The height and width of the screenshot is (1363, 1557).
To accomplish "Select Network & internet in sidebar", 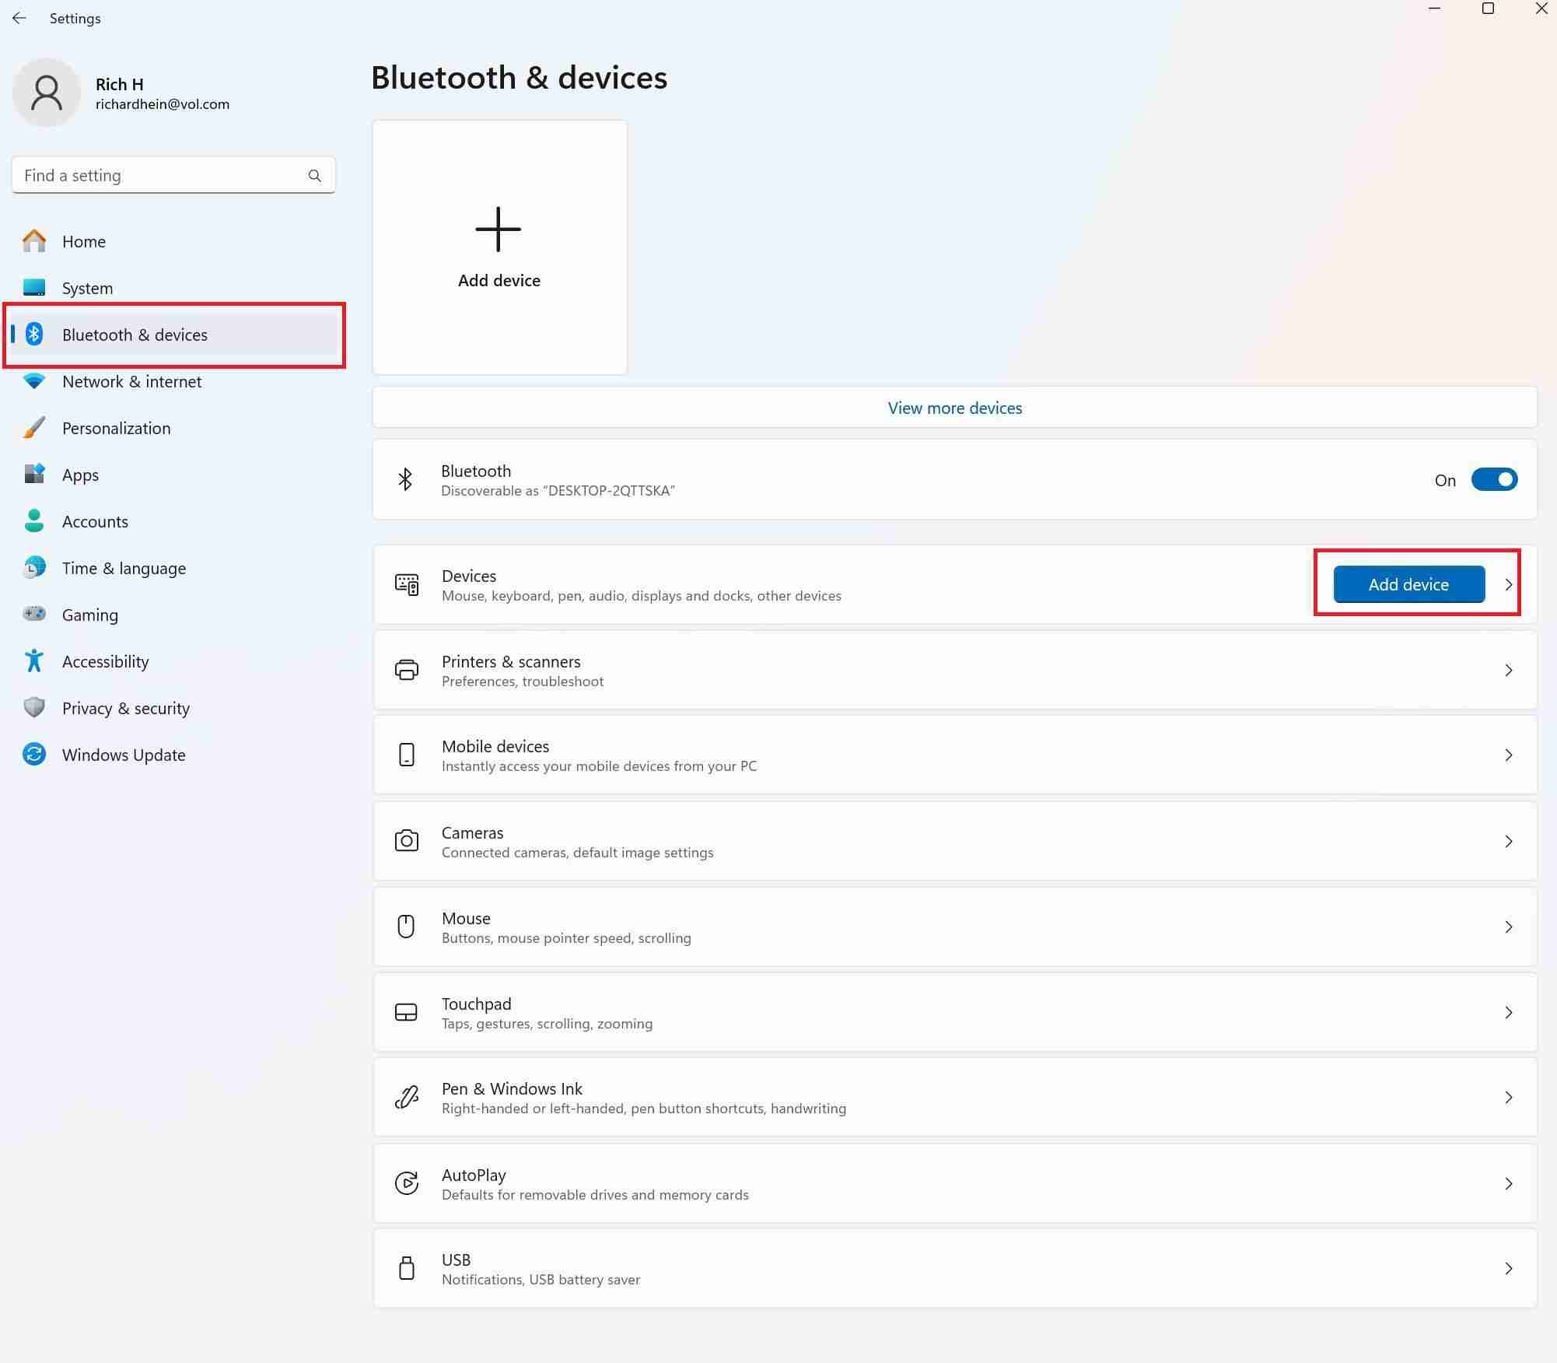I will 173,381.
